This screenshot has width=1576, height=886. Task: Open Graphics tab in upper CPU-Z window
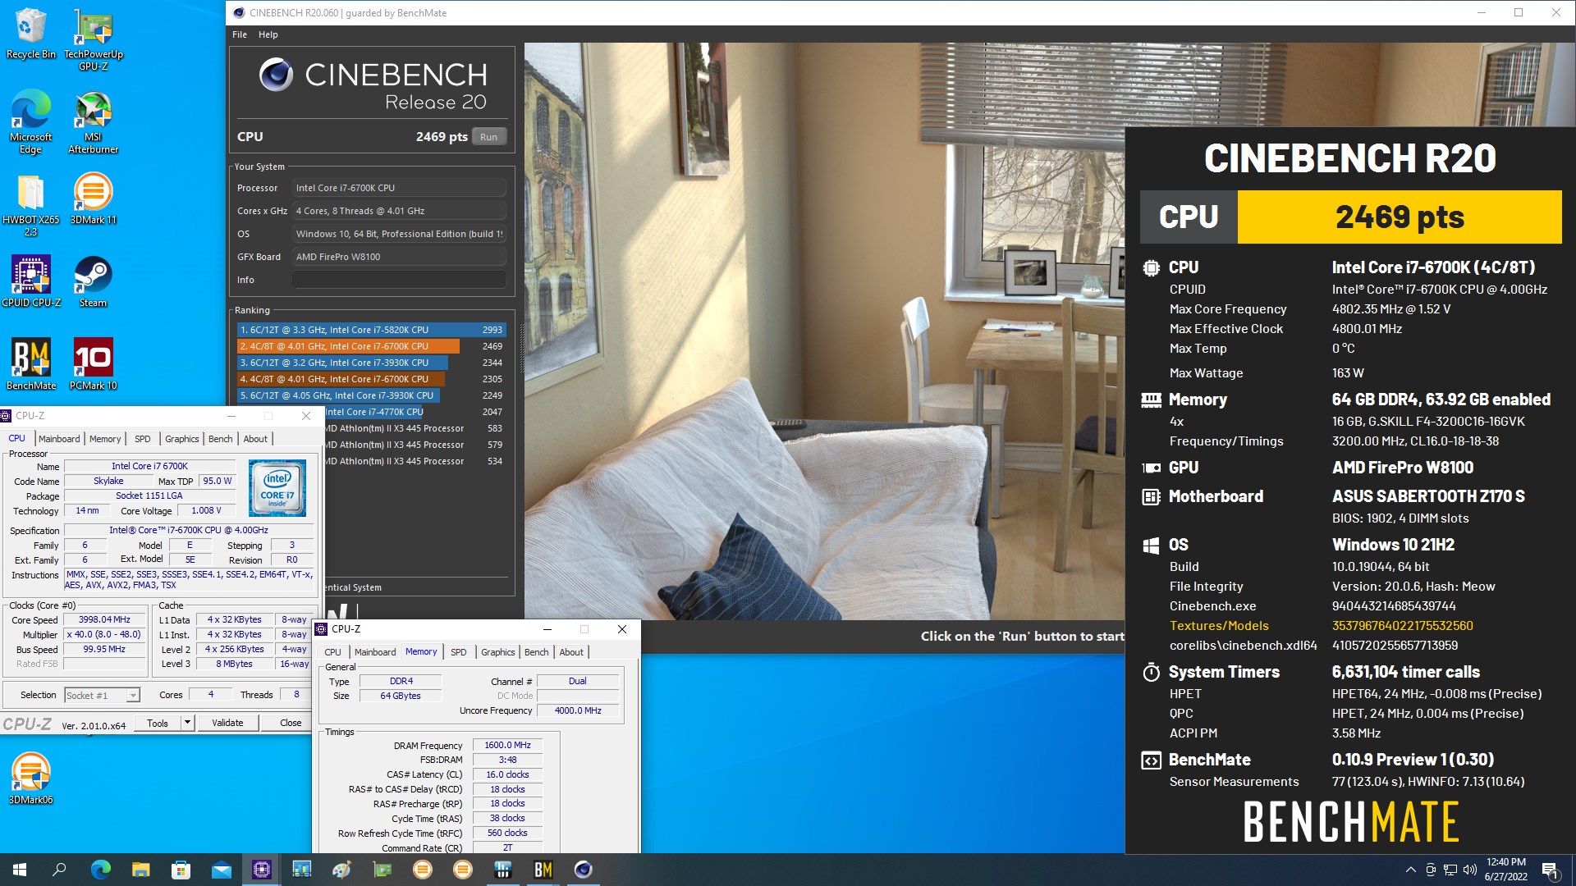[181, 439]
